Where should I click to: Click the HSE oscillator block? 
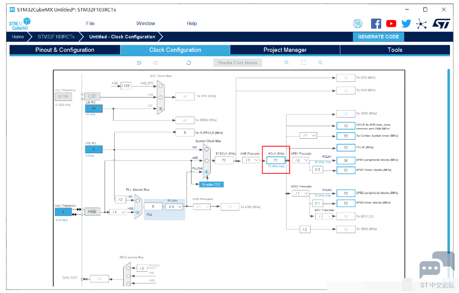pyautogui.click(x=92, y=212)
